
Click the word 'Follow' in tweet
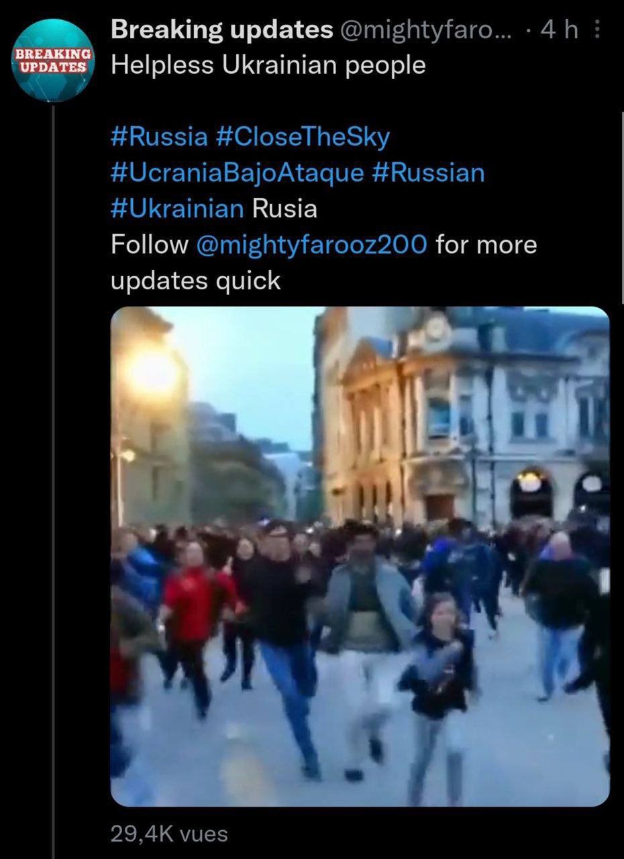point(150,245)
